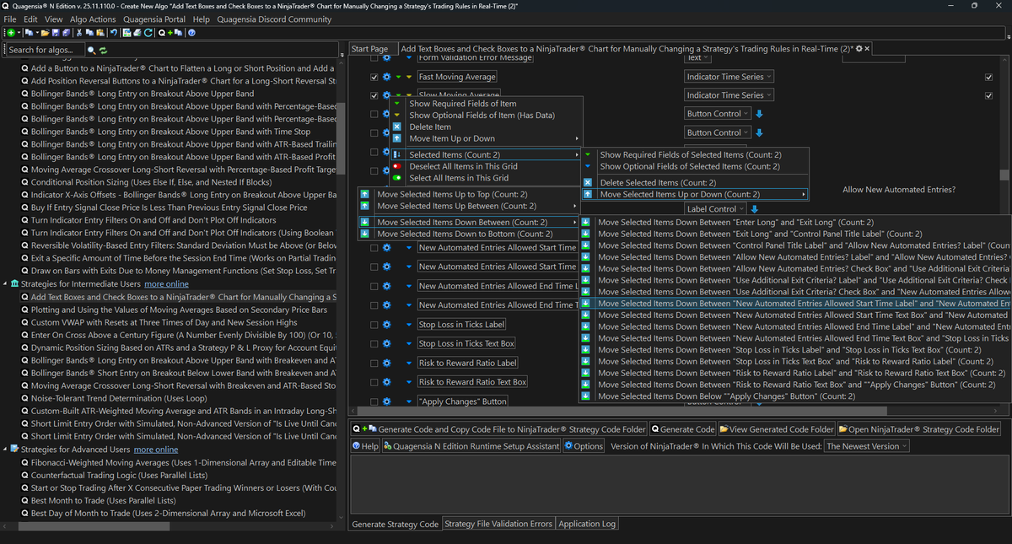Click the cyan refresh toolbar icon
The image size is (1012, 544).
148,33
